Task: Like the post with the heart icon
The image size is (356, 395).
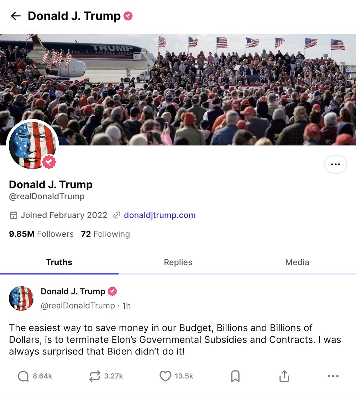Action: pyautogui.click(x=165, y=376)
